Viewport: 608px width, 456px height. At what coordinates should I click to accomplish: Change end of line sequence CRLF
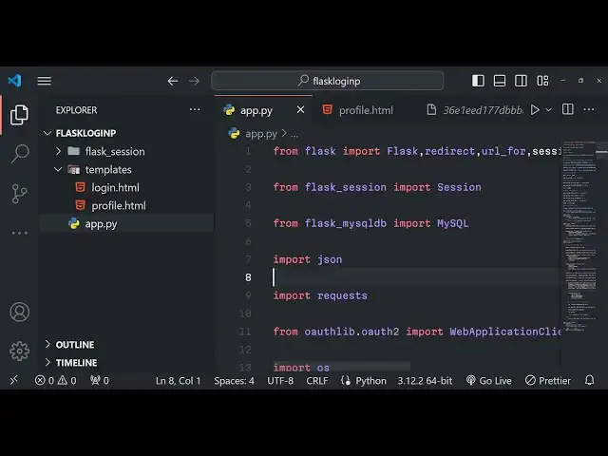click(x=316, y=381)
